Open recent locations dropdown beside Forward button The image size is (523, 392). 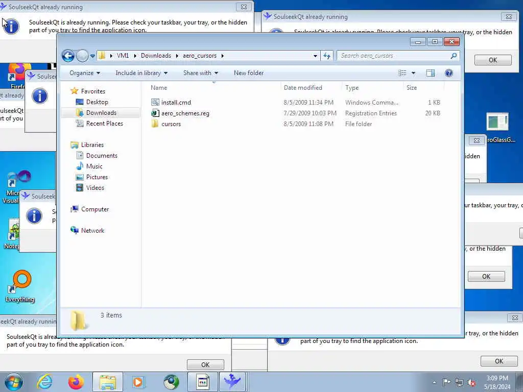point(92,56)
